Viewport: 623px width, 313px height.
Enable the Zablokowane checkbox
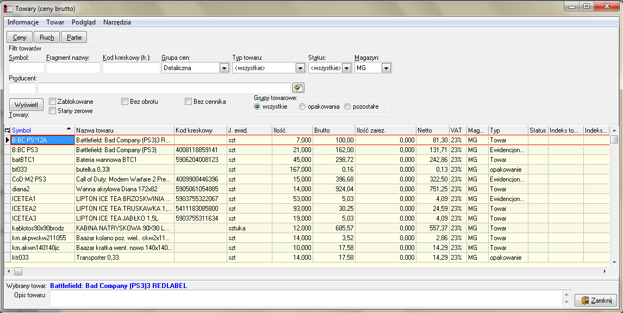point(52,102)
